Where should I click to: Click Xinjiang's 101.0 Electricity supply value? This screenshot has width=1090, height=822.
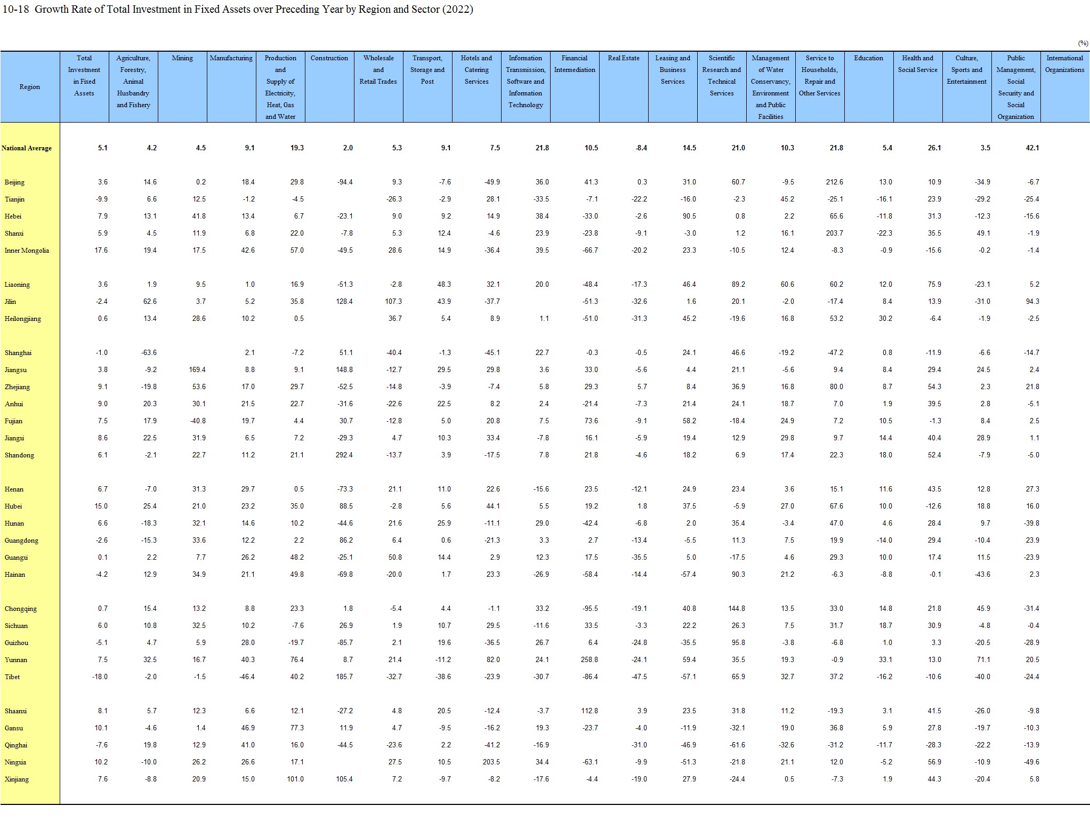point(295,779)
